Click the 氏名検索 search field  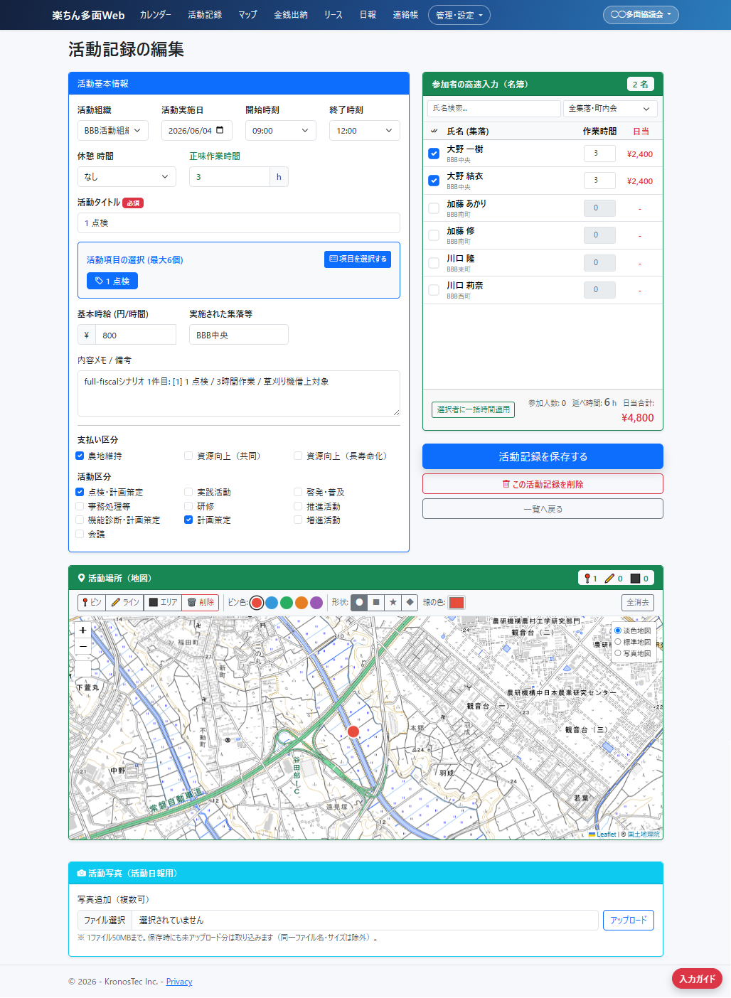pos(494,109)
